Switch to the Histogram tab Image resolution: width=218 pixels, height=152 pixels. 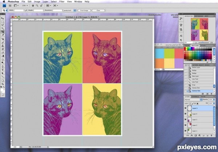199,16
